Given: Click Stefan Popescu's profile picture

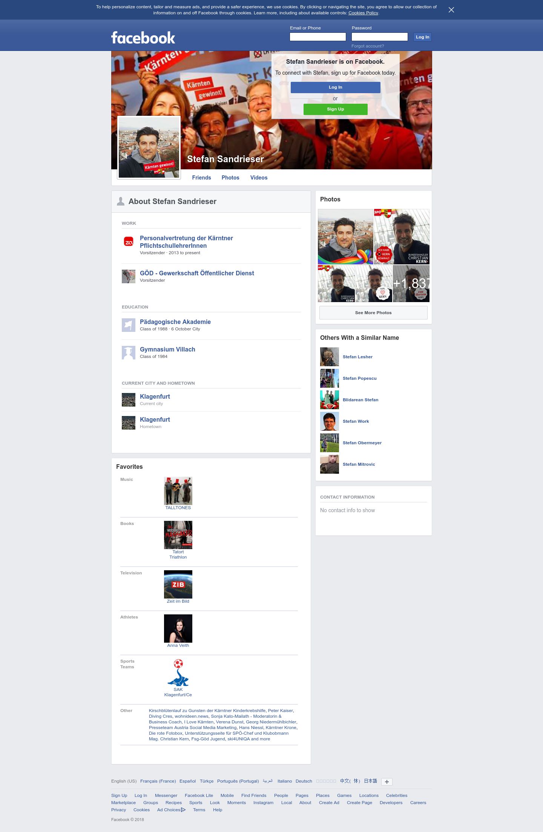Looking at the screenshot, I should (330, 378).
